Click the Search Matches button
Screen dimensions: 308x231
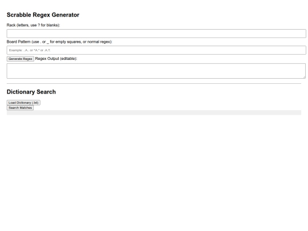pos(20,108)
